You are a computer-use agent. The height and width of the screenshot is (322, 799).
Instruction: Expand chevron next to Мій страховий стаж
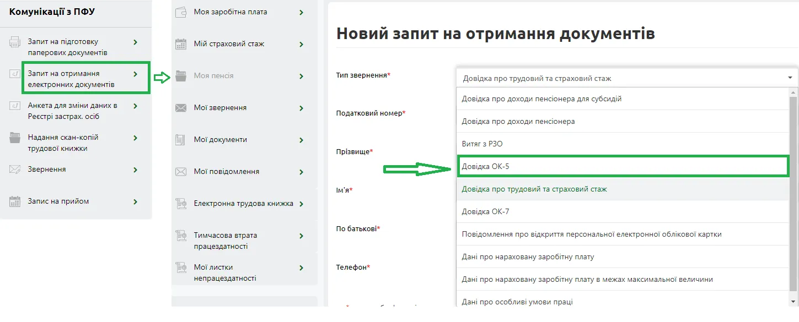[x=302, y=45]
